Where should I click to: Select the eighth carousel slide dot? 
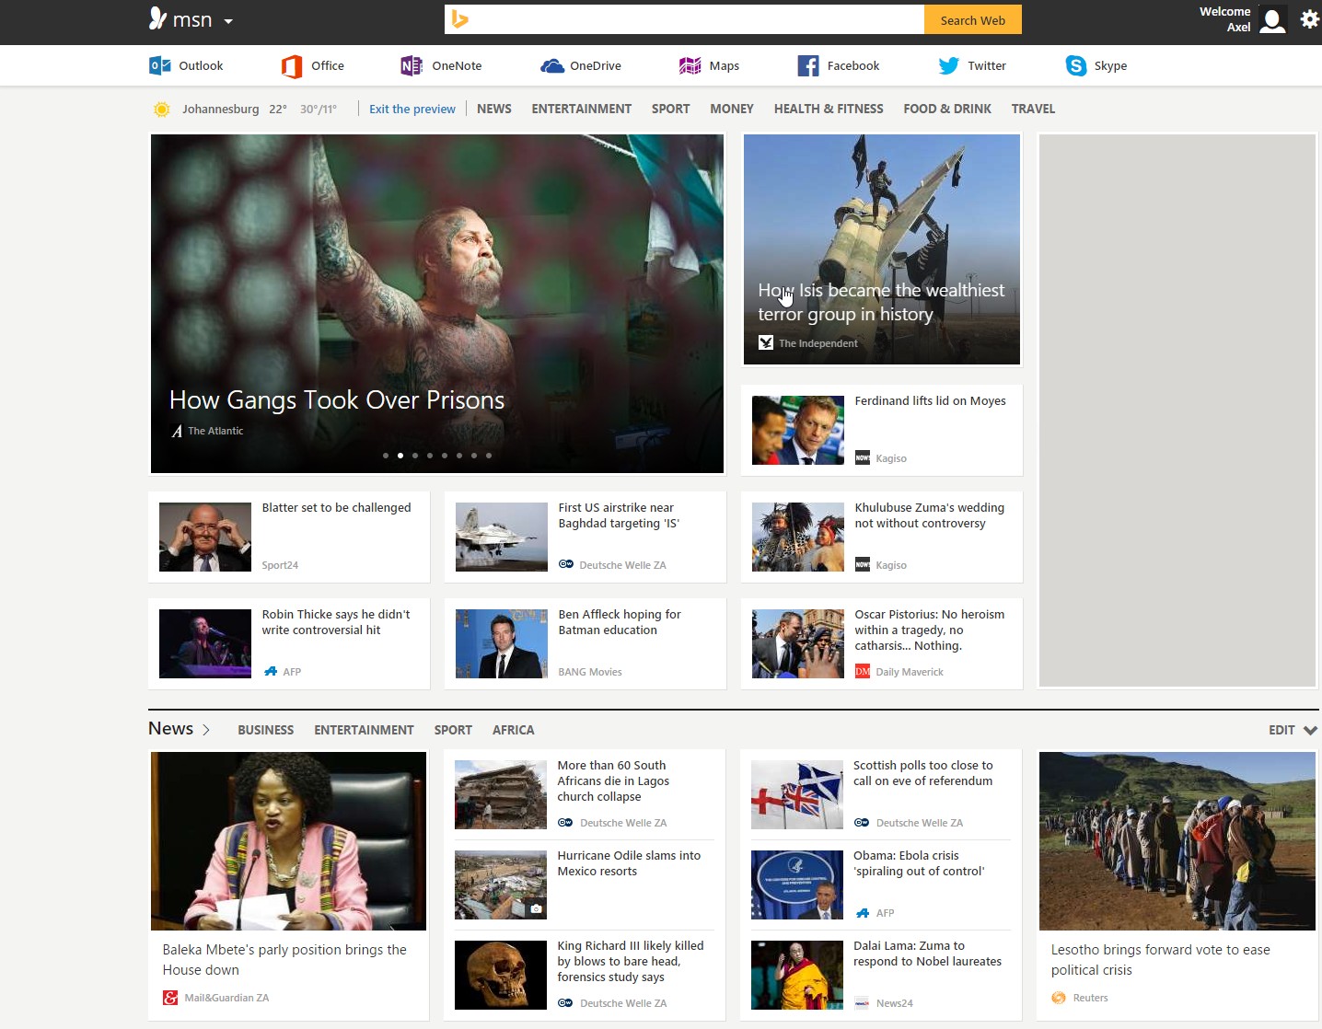[489, 456]
